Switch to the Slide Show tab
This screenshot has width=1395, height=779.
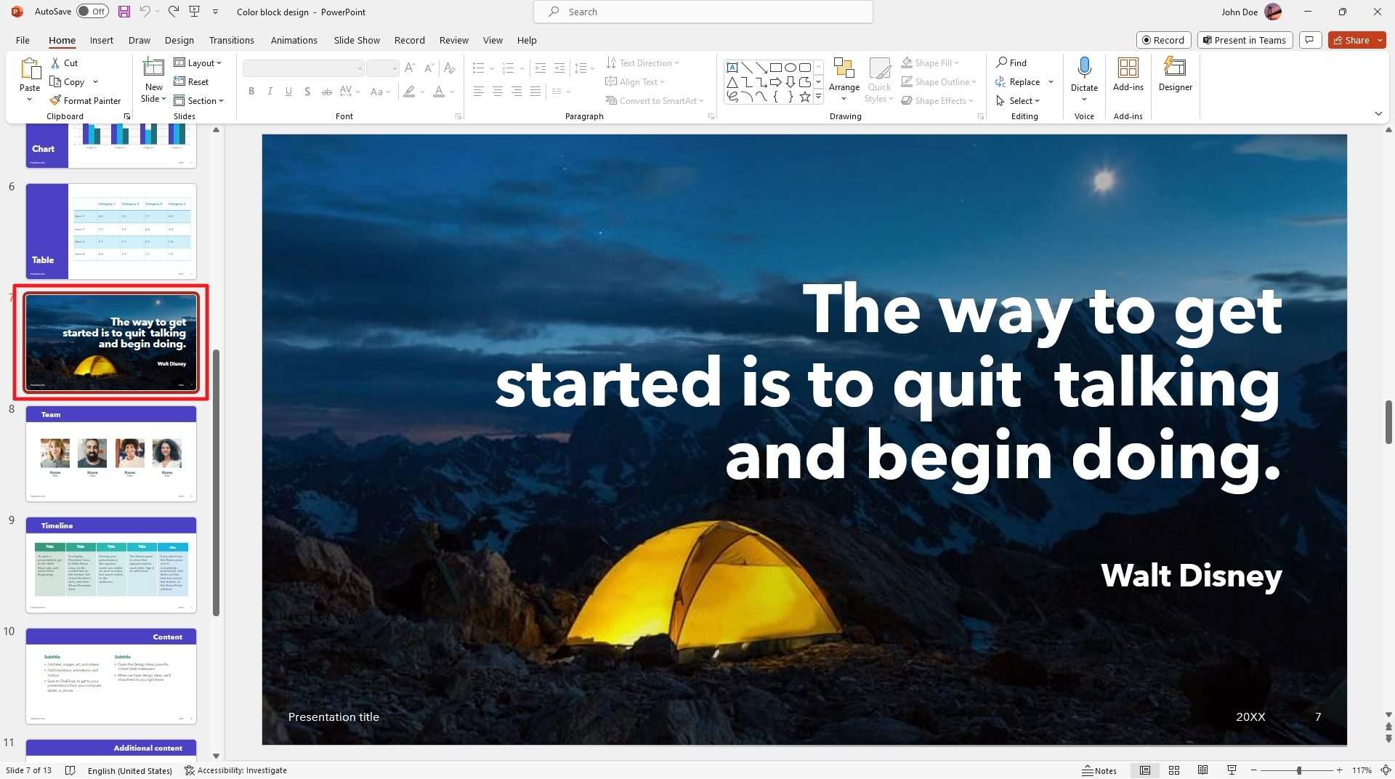(x=357, y=40)
